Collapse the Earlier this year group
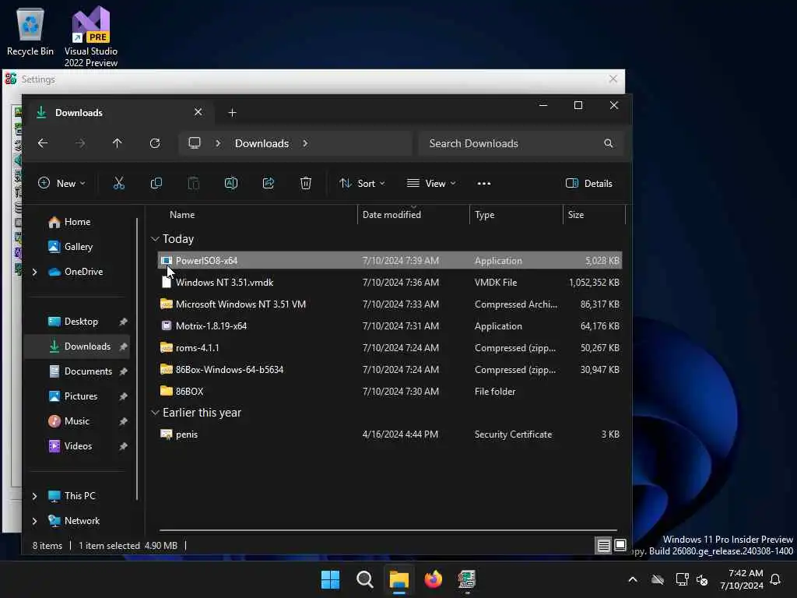The width and height of the screenshot is (797, 598). point(155,413)
